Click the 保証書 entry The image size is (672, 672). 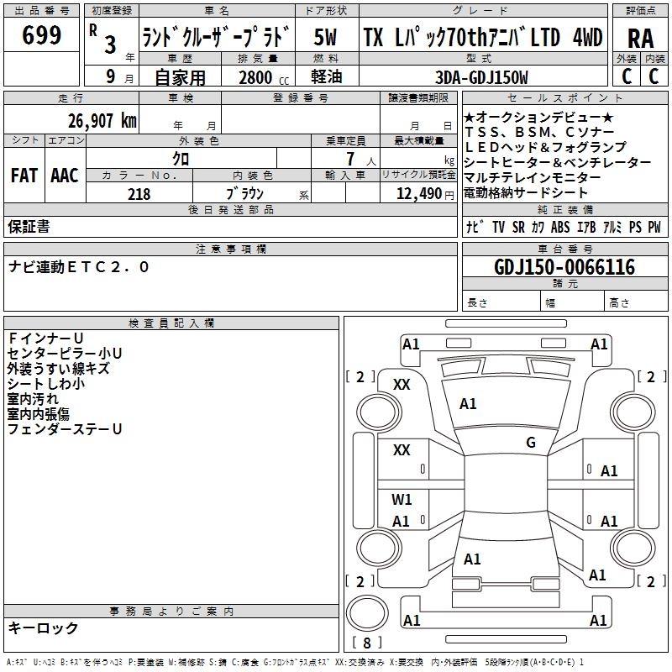29,227
